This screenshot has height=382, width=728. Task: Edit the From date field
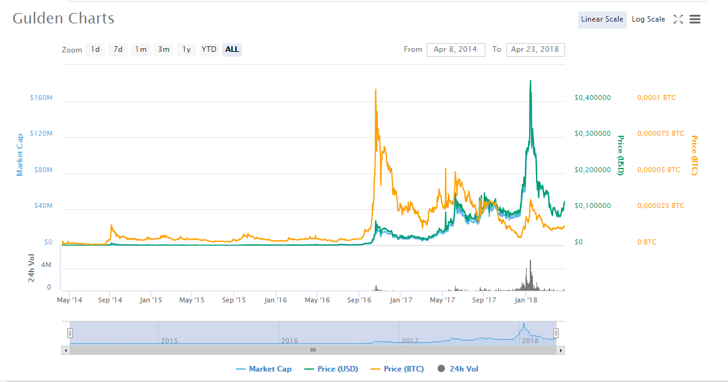(456, 49)
